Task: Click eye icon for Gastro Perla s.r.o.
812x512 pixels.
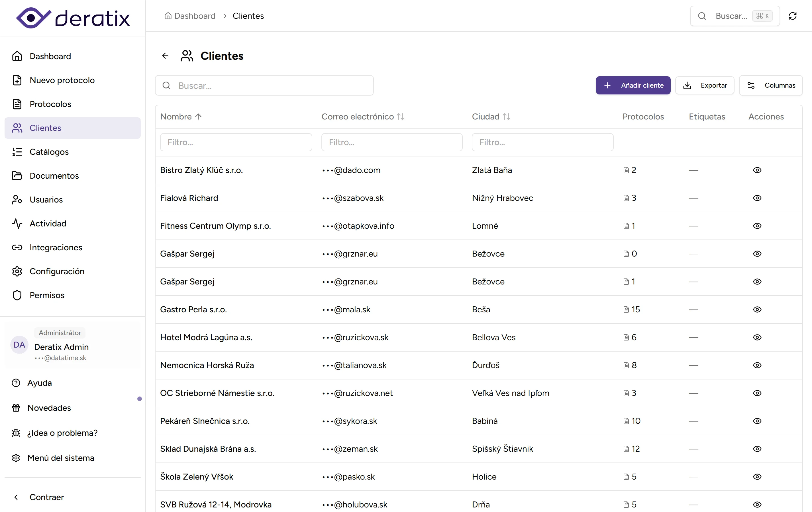Action: point(757,309)
